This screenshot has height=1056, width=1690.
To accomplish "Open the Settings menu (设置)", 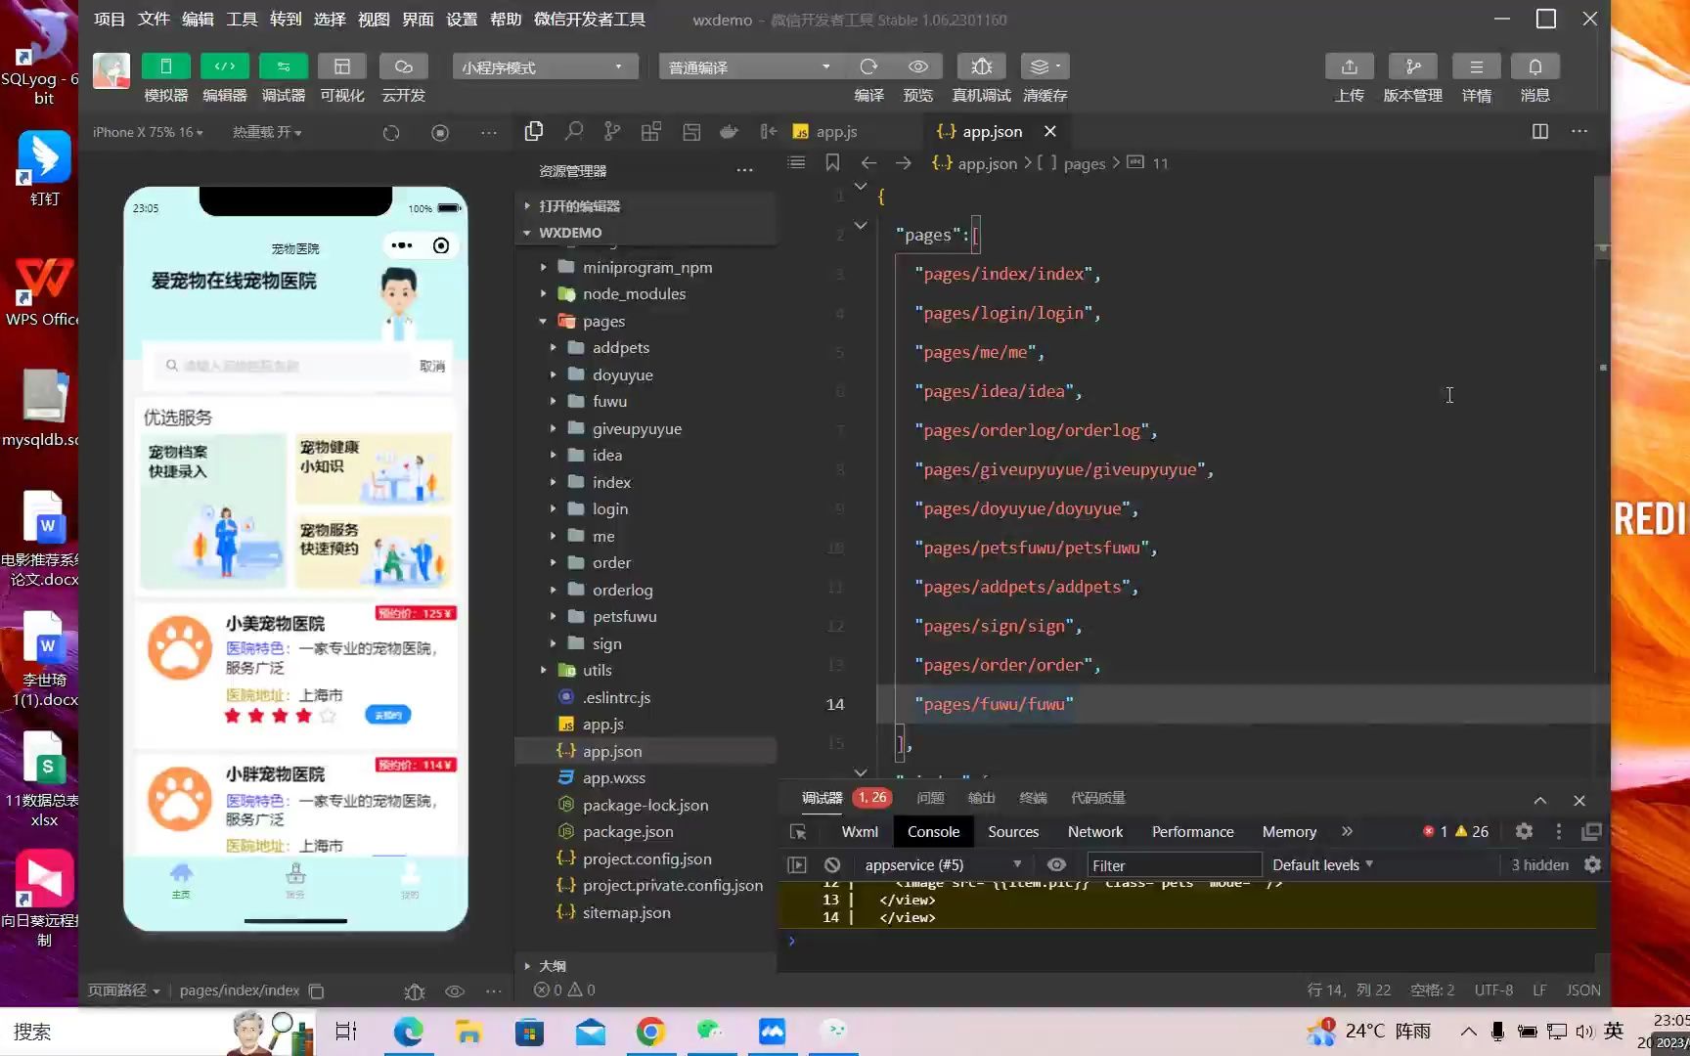I will click(462, 19).
